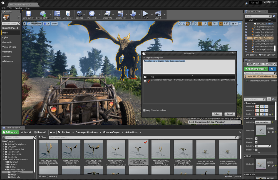Toggle the viewport grid snap icon
Viewport: 278px width, 180px height.
pyautogui.click(x=200, y=23)
